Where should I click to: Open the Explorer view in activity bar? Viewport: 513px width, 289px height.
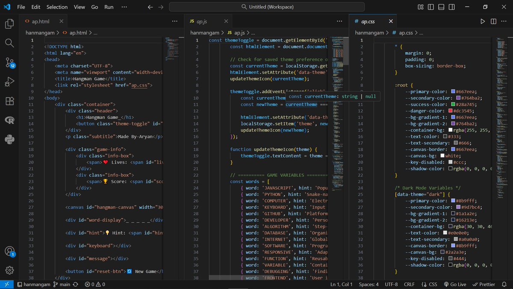9,24
